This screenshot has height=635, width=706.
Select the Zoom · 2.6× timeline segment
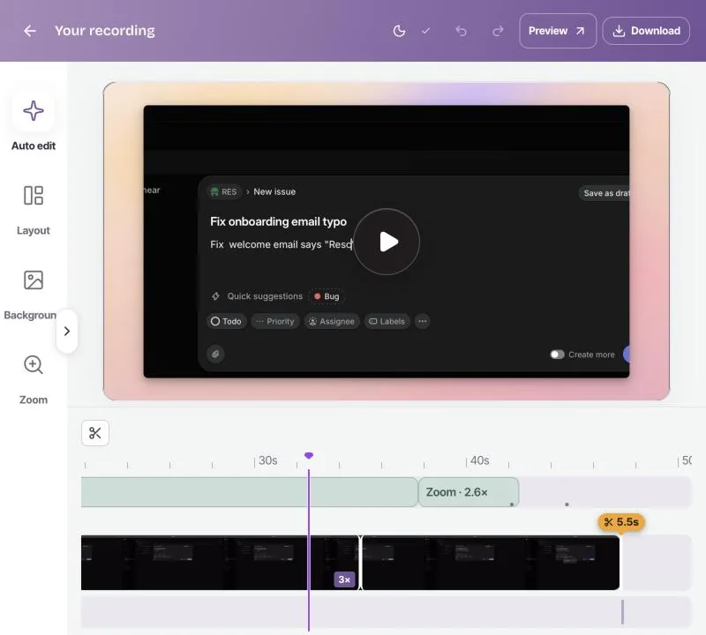click(x=469, y=492)
